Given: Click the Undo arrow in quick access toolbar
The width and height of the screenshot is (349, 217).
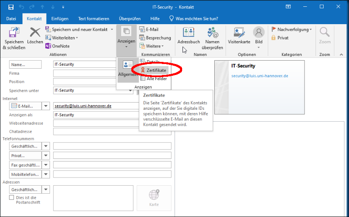Looking at the screenshot, I should (22, 7).
